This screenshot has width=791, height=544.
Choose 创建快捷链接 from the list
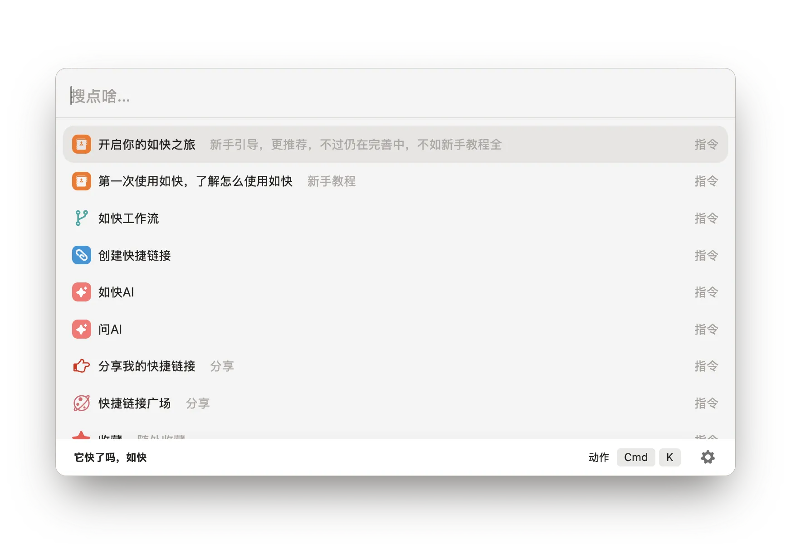pos(395,255)
